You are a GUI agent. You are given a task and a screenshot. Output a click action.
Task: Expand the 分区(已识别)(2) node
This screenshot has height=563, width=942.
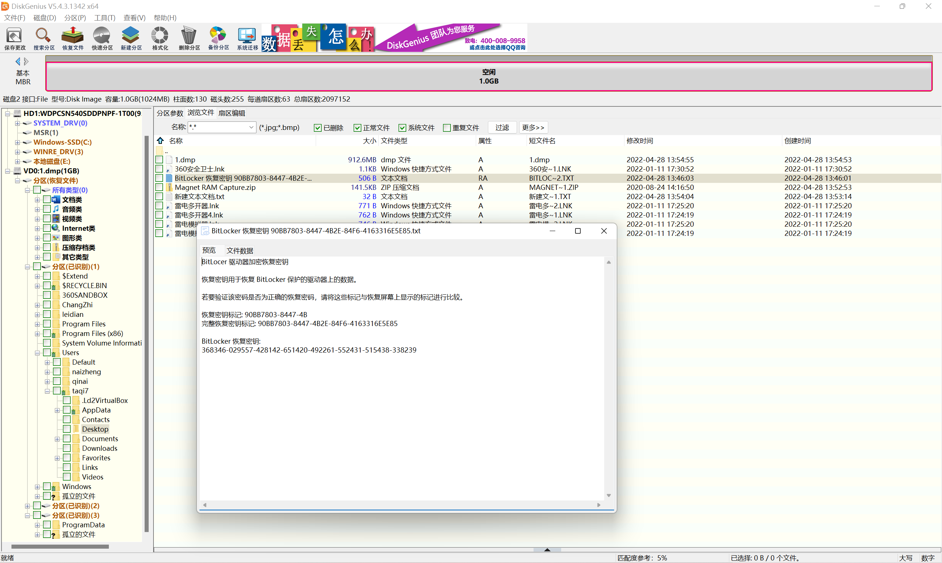click(x=27, y=506)
